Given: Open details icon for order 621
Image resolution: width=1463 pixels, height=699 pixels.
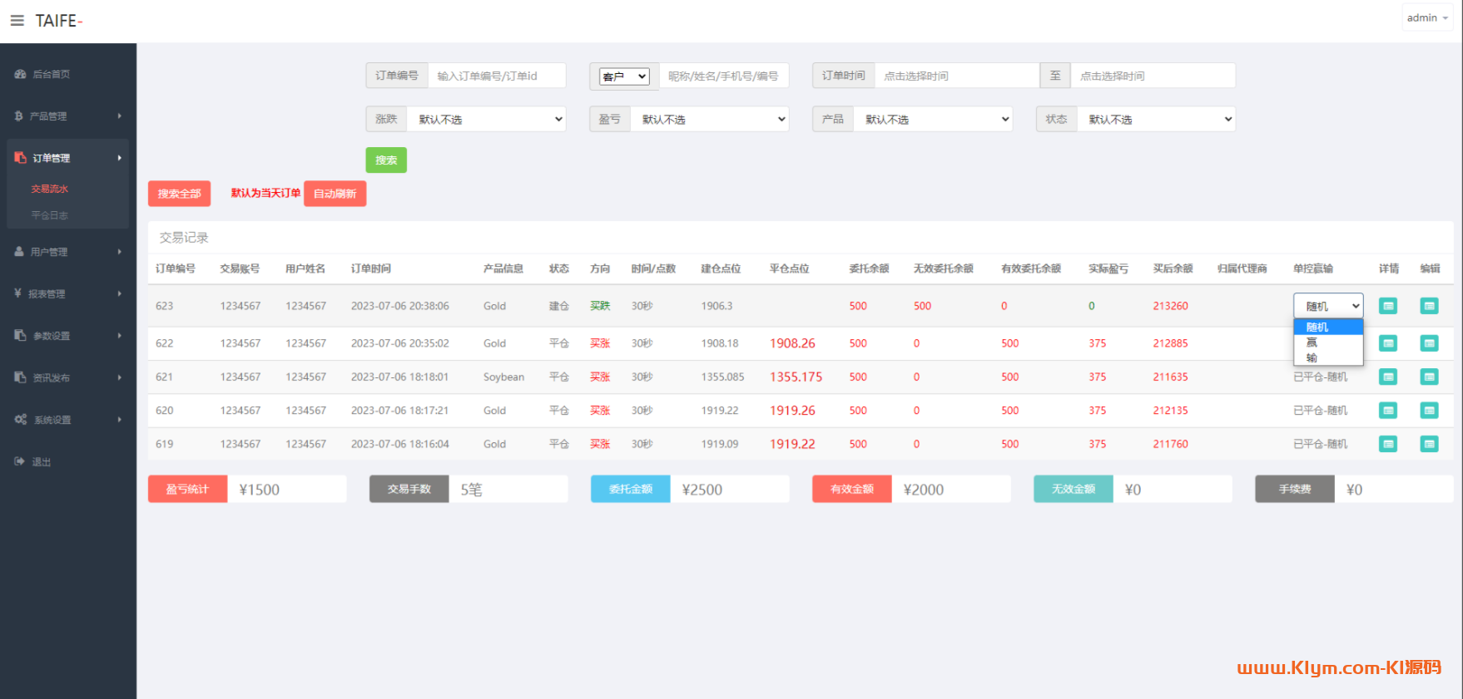Looking at the screenshot, I should (1388, 377).
